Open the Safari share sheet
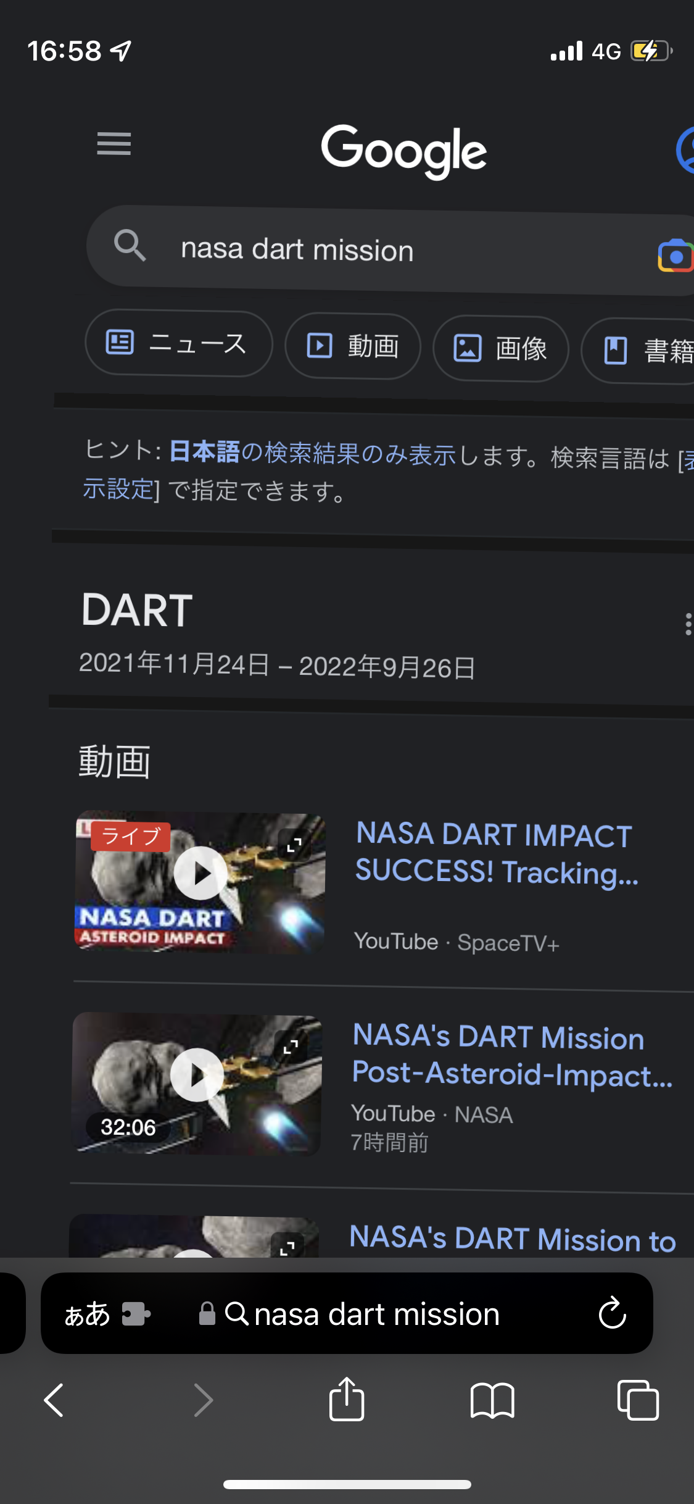 [347, 1398]
